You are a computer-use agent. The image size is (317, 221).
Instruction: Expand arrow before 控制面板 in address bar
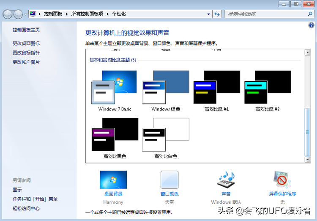tap(40, 14)
